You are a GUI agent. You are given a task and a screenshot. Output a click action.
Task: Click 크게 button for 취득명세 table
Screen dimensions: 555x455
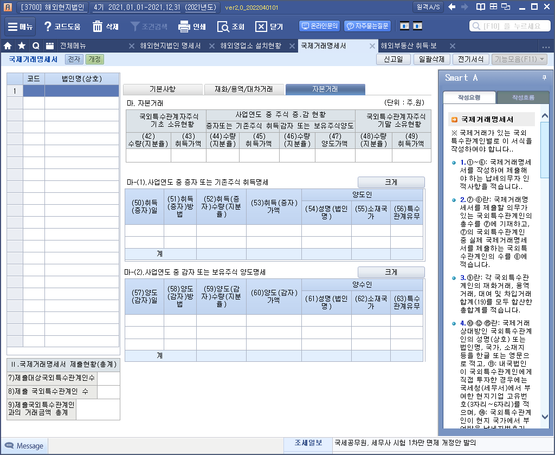tap(391, 182)
